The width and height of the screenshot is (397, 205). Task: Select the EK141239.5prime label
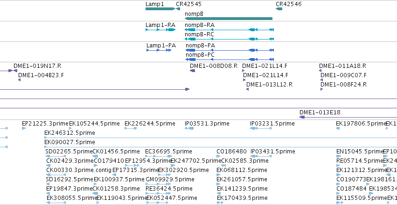(242, 189)
